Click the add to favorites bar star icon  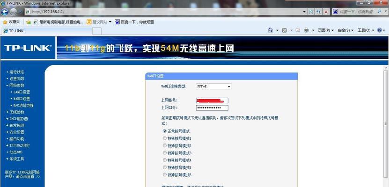click(29, 22)
